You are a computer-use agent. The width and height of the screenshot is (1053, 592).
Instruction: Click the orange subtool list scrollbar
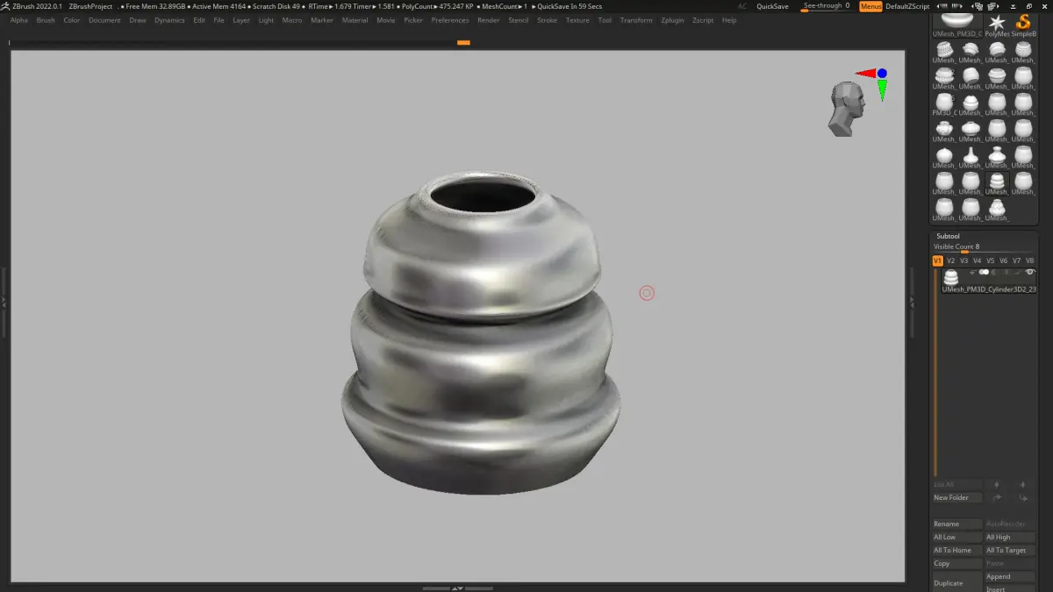935,372
